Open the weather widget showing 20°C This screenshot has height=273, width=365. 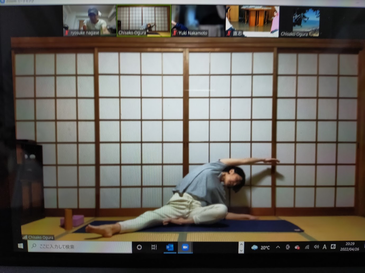click(260, 247)
